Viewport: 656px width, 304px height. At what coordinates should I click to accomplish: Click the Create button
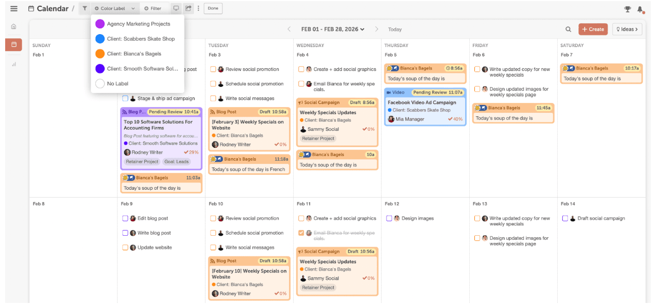tap(593, 29)
